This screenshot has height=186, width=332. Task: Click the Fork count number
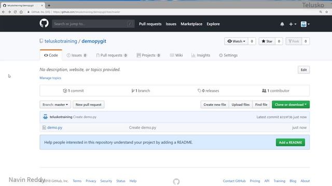click(x=306, y=41)
